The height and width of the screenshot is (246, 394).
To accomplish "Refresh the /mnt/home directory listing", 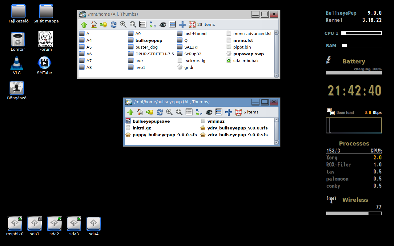I will tap(114, 25).
